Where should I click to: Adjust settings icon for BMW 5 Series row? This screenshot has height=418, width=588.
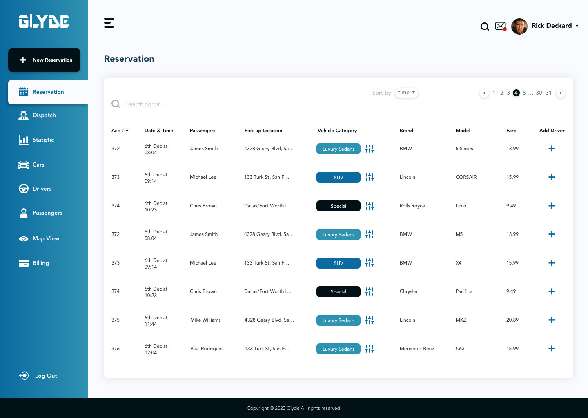370,149
